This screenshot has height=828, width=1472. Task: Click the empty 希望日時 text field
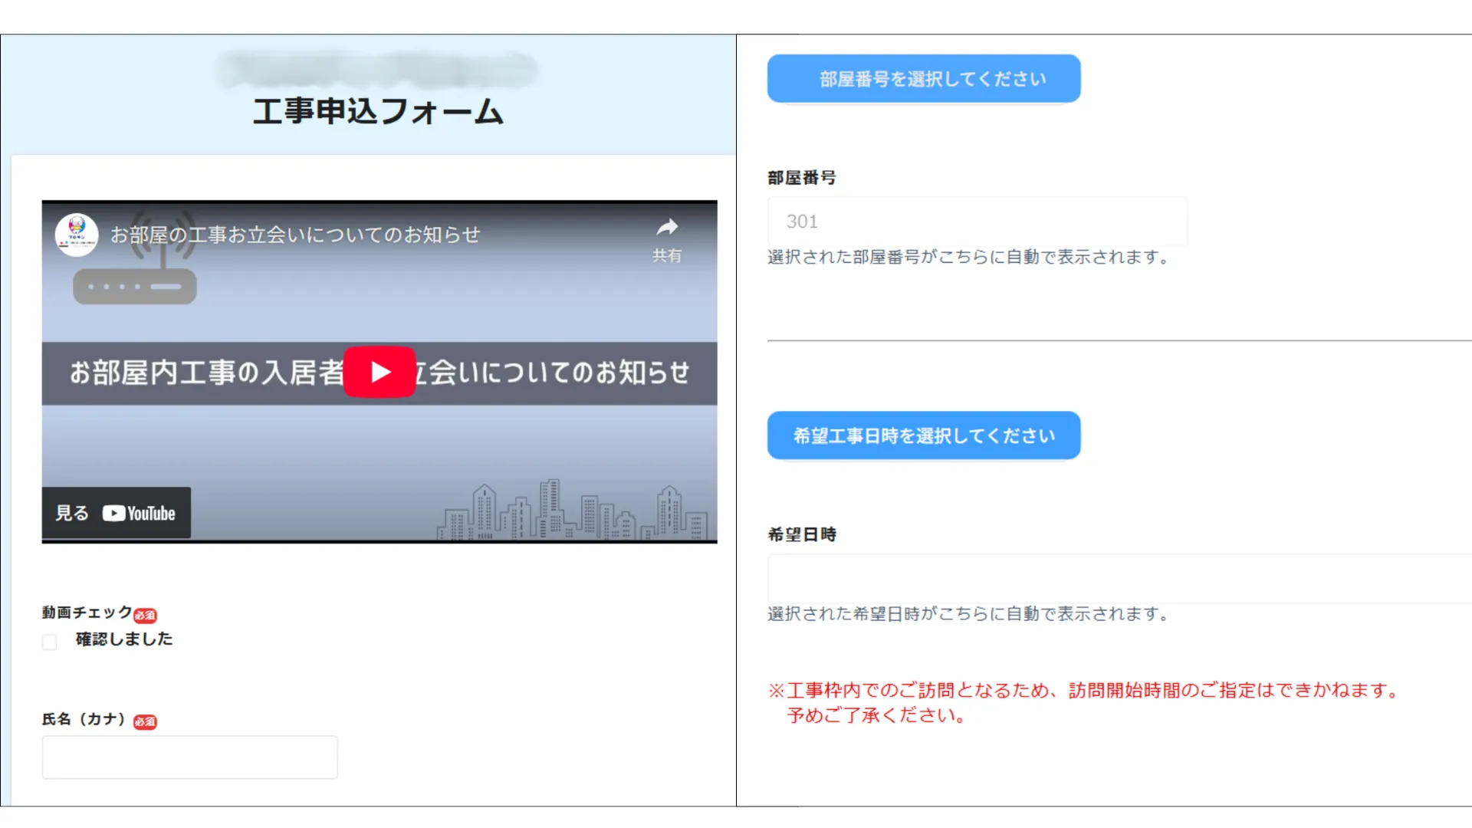click(1119, 579)
